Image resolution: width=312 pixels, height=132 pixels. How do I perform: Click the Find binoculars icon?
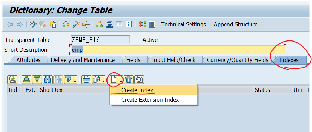[x=47, y=80]
